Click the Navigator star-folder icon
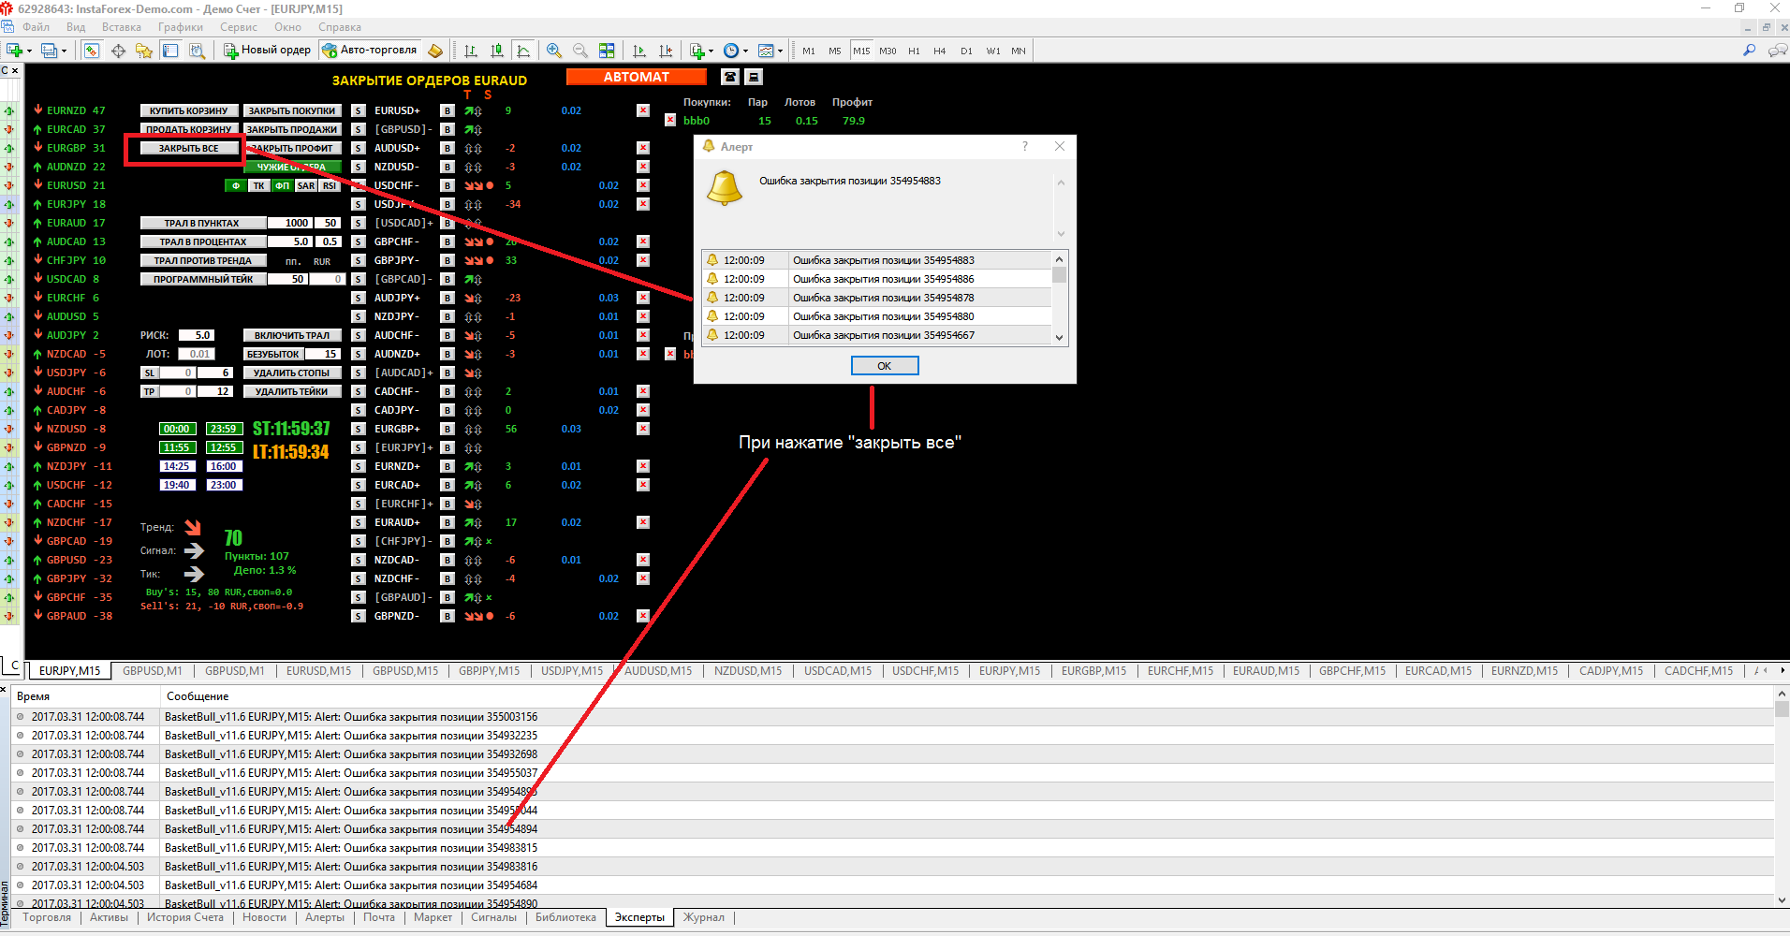The height and width of the screenshot is (936, 1790). (x=144, y=51)
